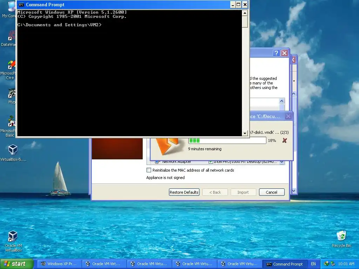
Task: Click the taskbar clock showing 10:01 AM
Action: tap(346, 264)
